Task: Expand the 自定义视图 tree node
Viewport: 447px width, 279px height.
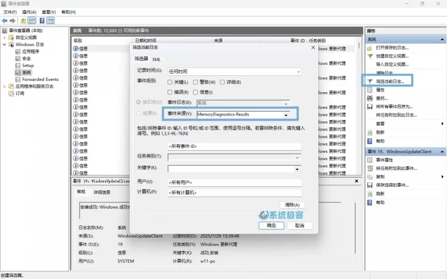Action: (4, 37)
